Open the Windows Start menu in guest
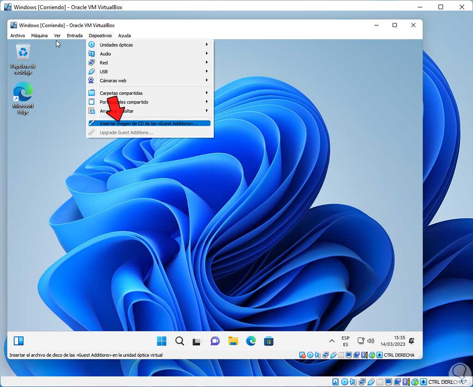This screenshot has height=387, width=473. click(162, 341)
